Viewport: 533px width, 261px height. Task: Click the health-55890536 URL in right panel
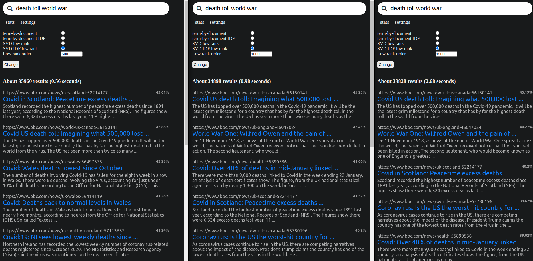(424, 236)
